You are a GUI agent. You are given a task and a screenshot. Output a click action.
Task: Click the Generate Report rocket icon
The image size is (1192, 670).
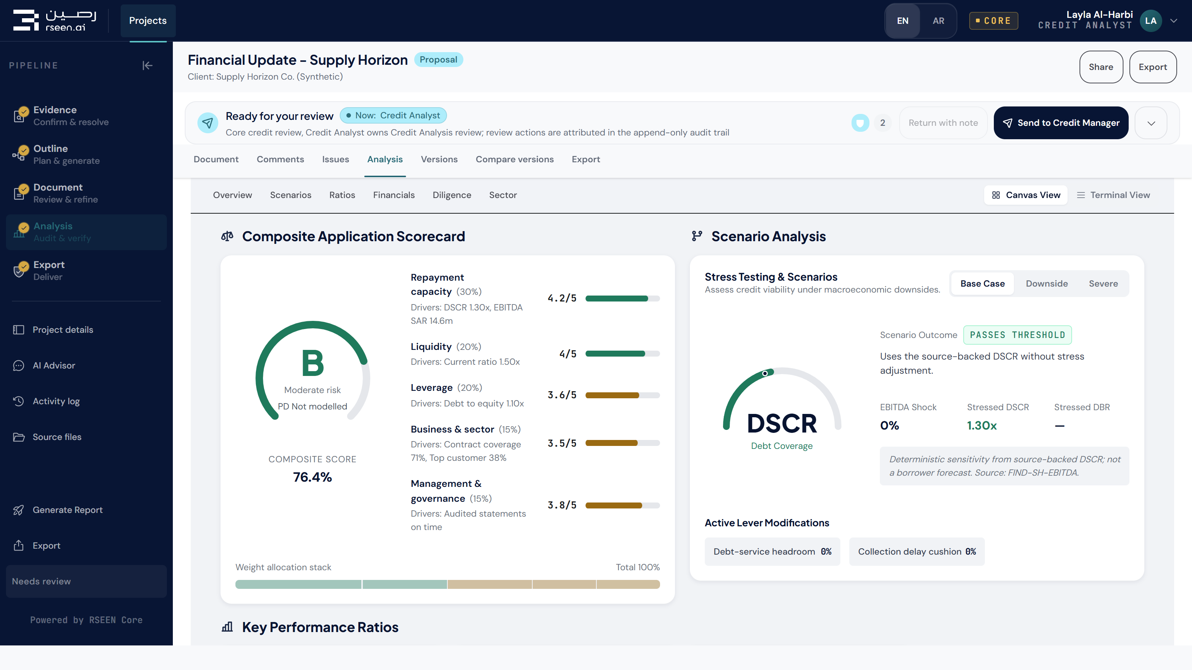pos(19,510)
